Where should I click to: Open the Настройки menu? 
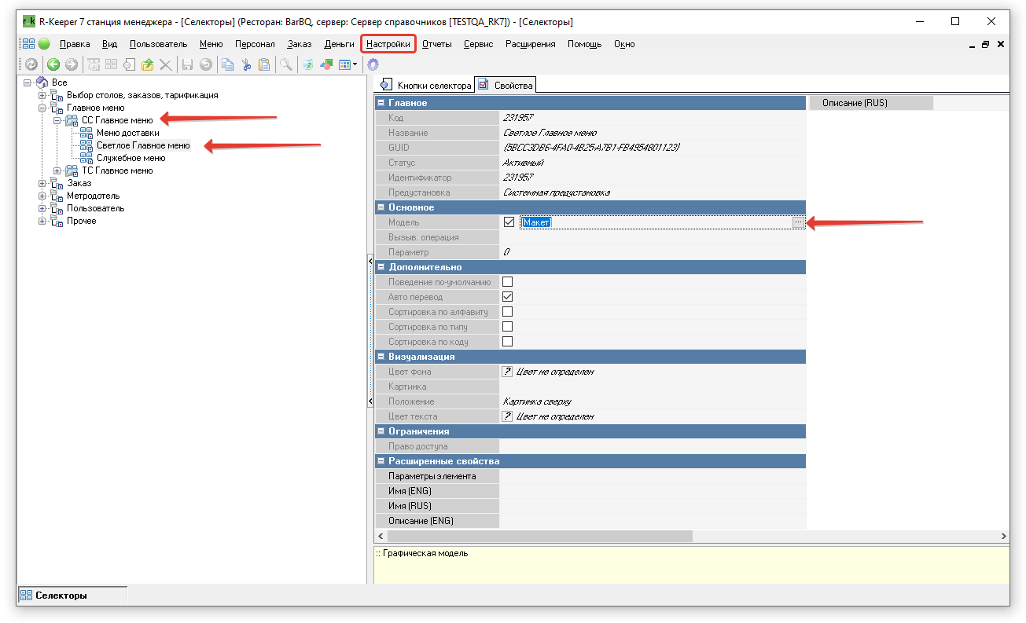coord(388,44)
